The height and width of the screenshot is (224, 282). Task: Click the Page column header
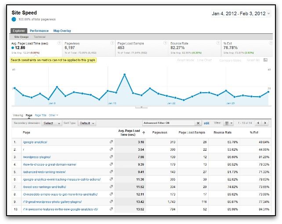click(x=26, y=133)
